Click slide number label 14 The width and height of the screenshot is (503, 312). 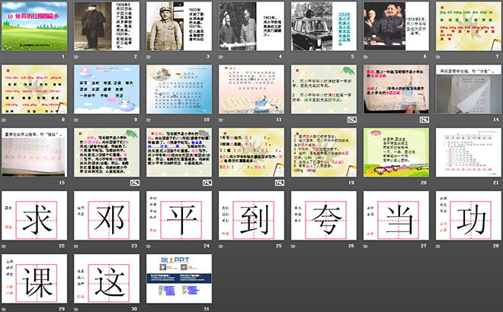(x=495, y=119)
